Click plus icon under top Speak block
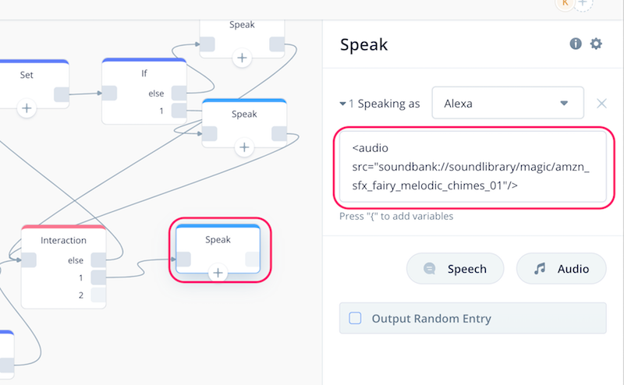Screen dimensions: 624x385 (x=242, y=58)
